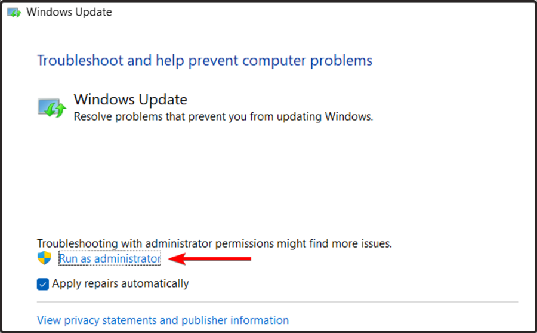Click the Windows Update title bar icon
Viewport: 537px width, 333px height.
coord(14,13)
